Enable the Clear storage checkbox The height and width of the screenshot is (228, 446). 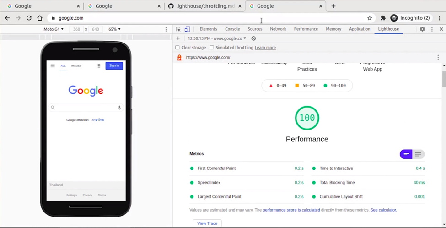click(x=177, y=48)
